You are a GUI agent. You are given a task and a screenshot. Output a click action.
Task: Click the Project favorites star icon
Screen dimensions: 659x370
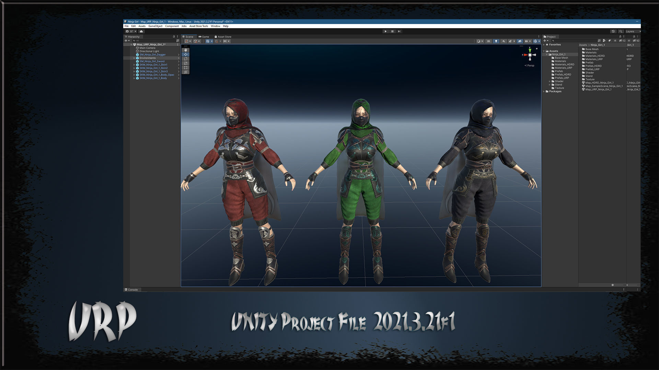tap(615, 40)
